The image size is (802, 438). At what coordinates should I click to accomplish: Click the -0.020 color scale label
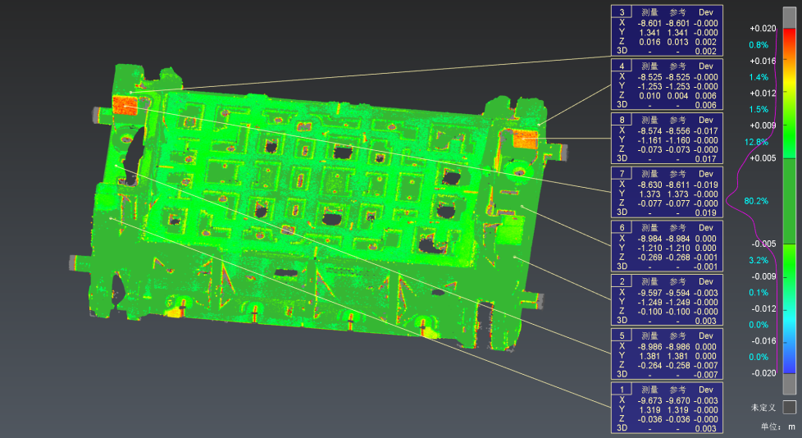(x=763, y=373)
